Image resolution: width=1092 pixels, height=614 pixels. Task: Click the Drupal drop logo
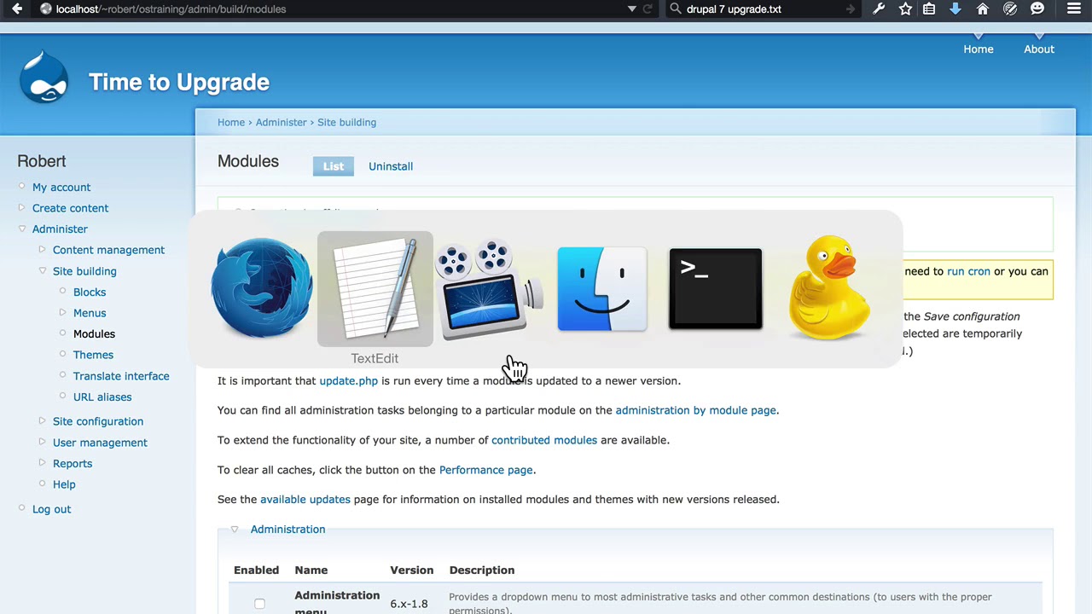(x=44, y=78)
